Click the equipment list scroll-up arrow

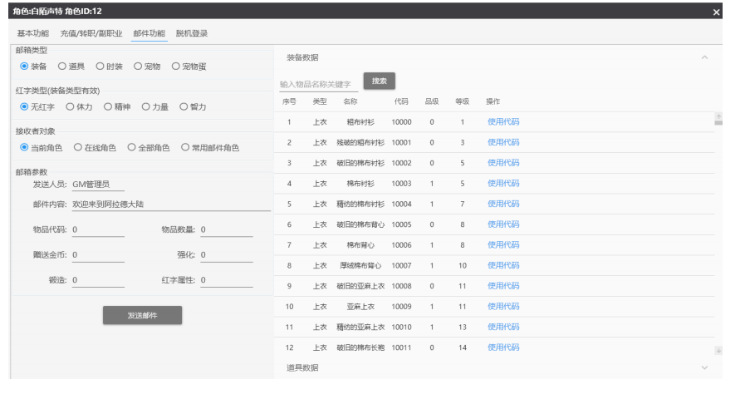(718, 116)
